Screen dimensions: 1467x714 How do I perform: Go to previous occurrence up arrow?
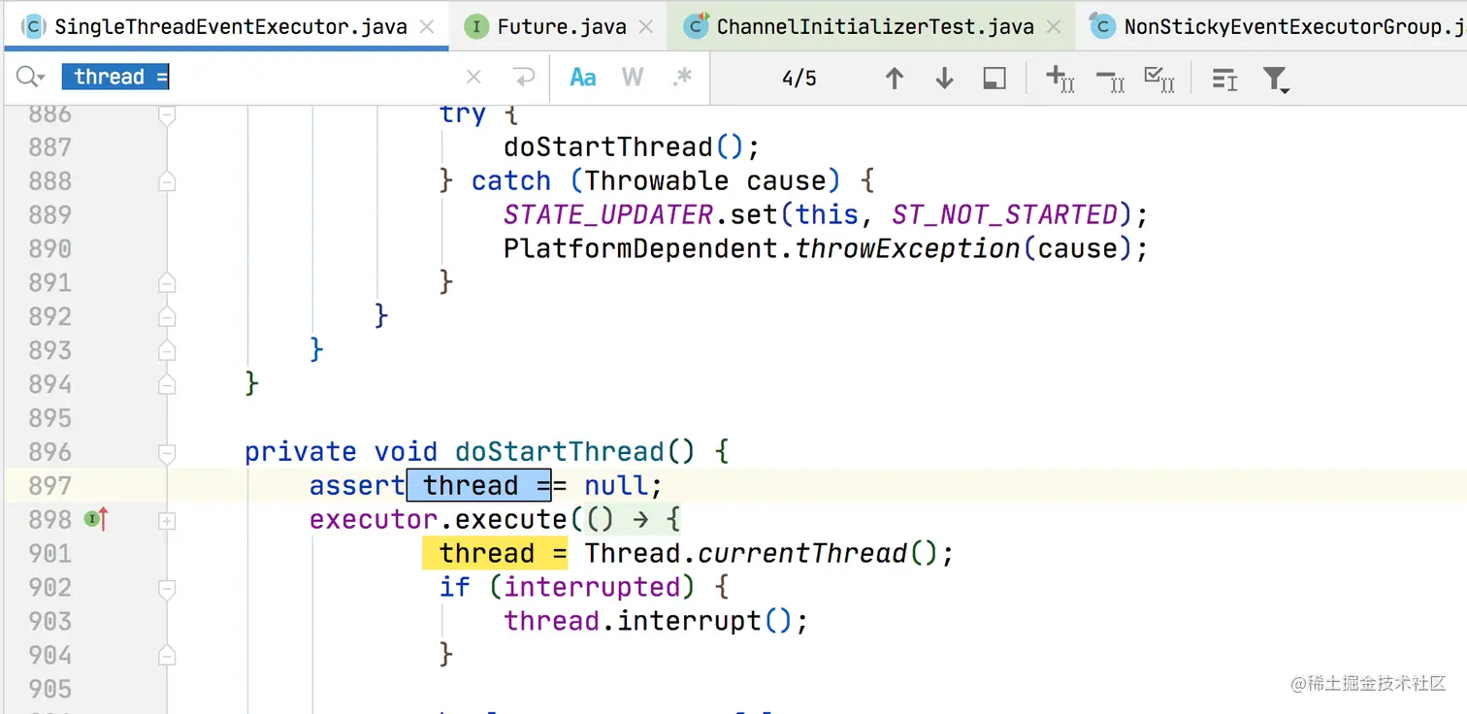click(895, 79)
